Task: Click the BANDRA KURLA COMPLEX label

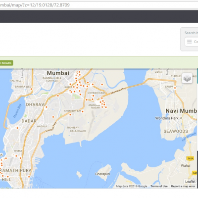Action: (52, 79)
